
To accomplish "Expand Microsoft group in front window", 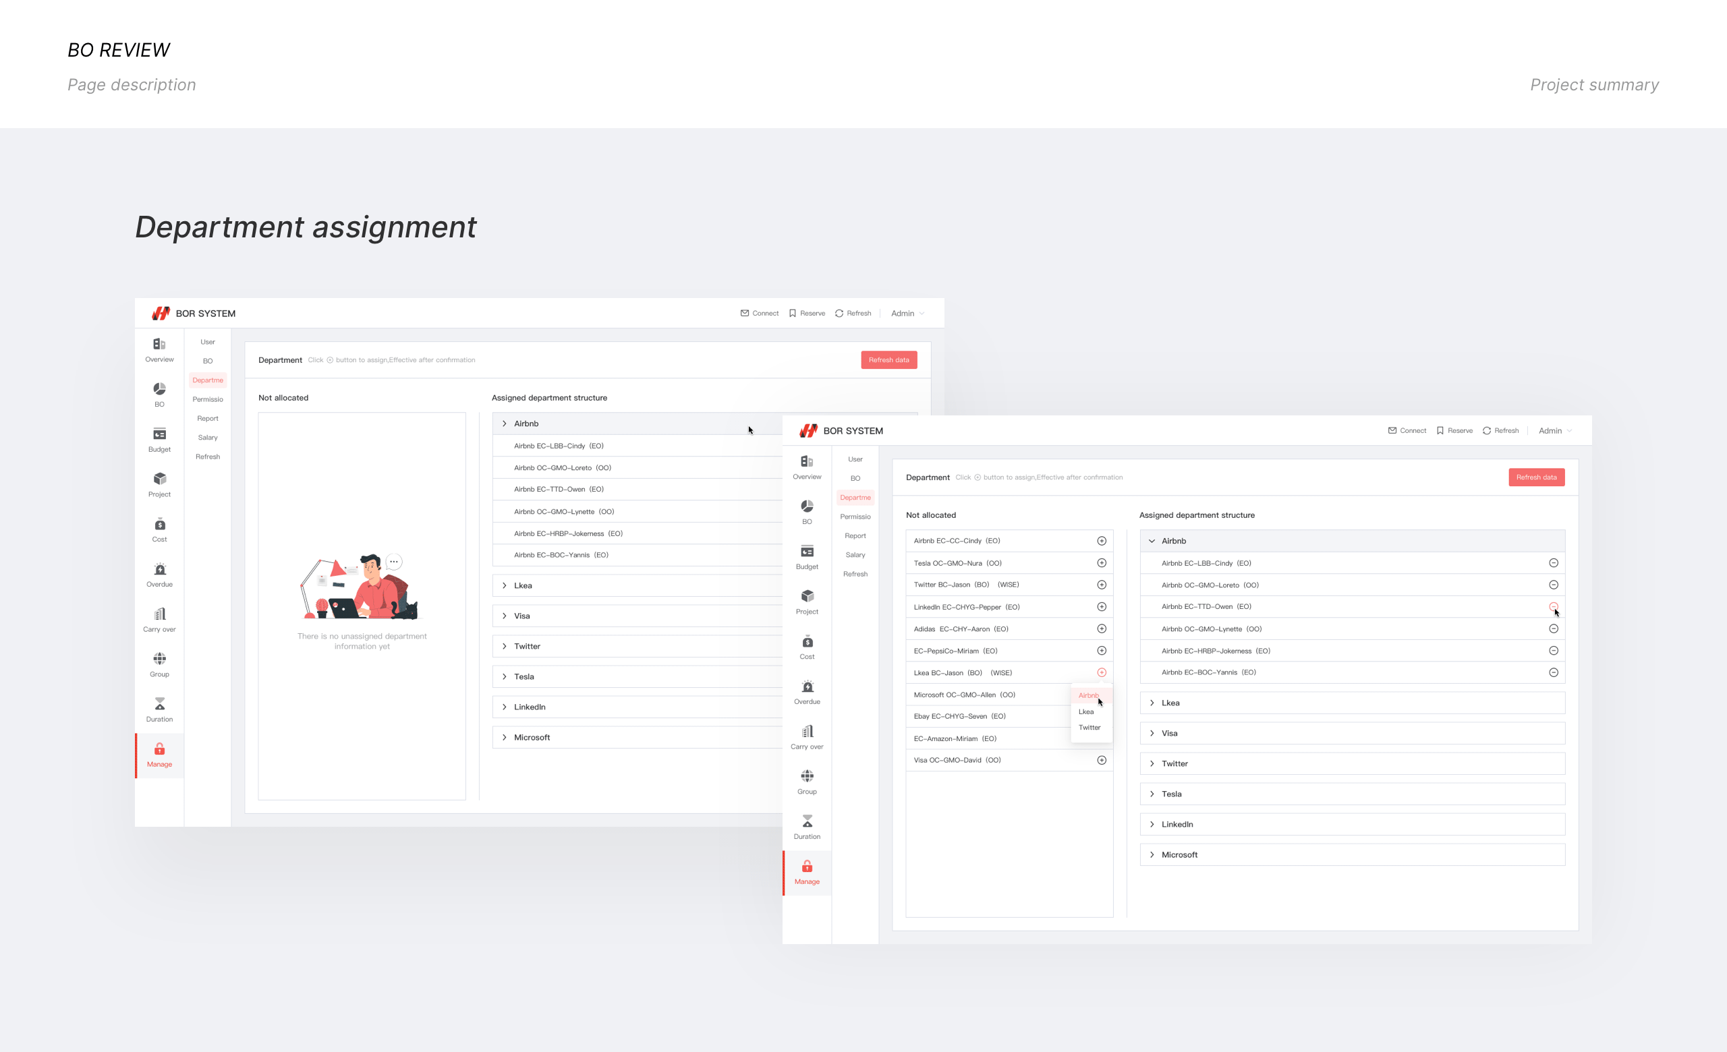I will (1152, 854).
